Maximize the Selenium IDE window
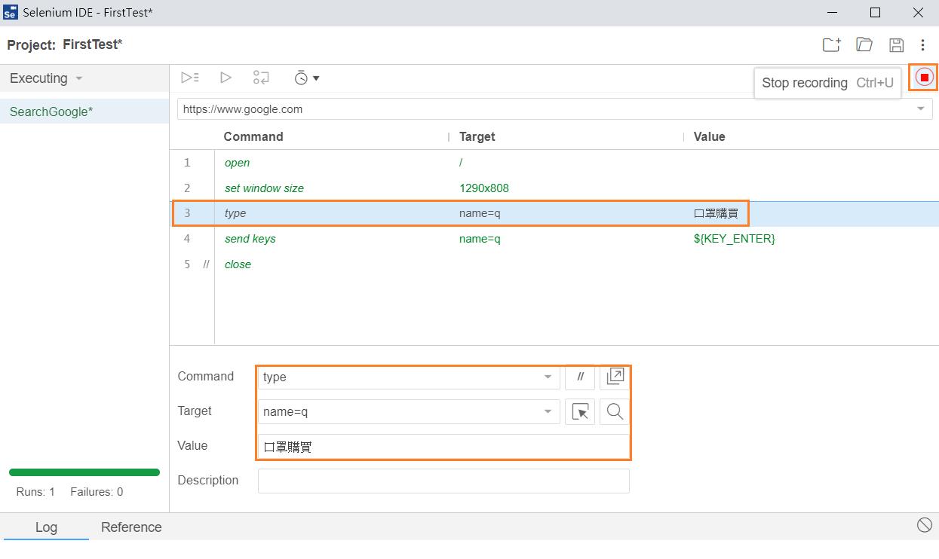Screen dimensions: 939x559 [875, 13]
